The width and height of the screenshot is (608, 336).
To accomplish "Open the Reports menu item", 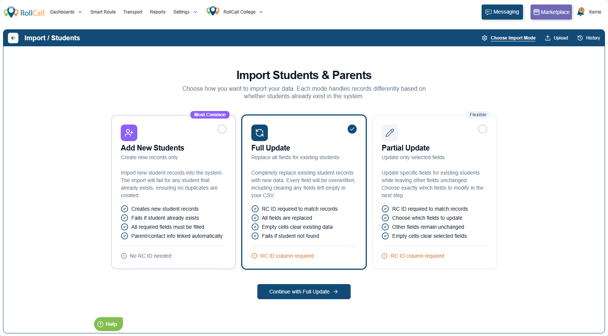I will [158, 12].
